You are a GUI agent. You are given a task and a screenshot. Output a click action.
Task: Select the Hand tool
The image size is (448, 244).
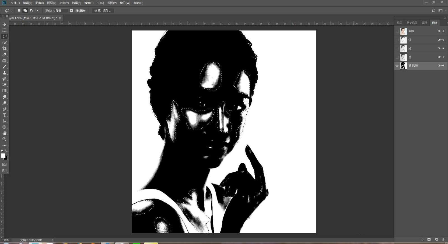point(4,133)
